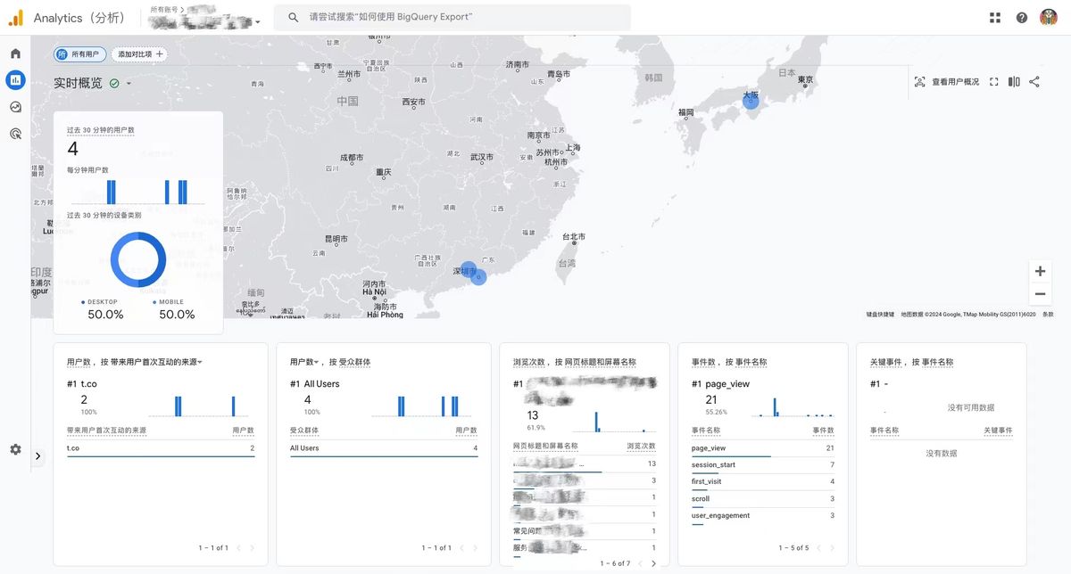1071x574 pixels.
Task: Open the 用户数 metric dropdown in audience card
Action: (x=305, y=362)
